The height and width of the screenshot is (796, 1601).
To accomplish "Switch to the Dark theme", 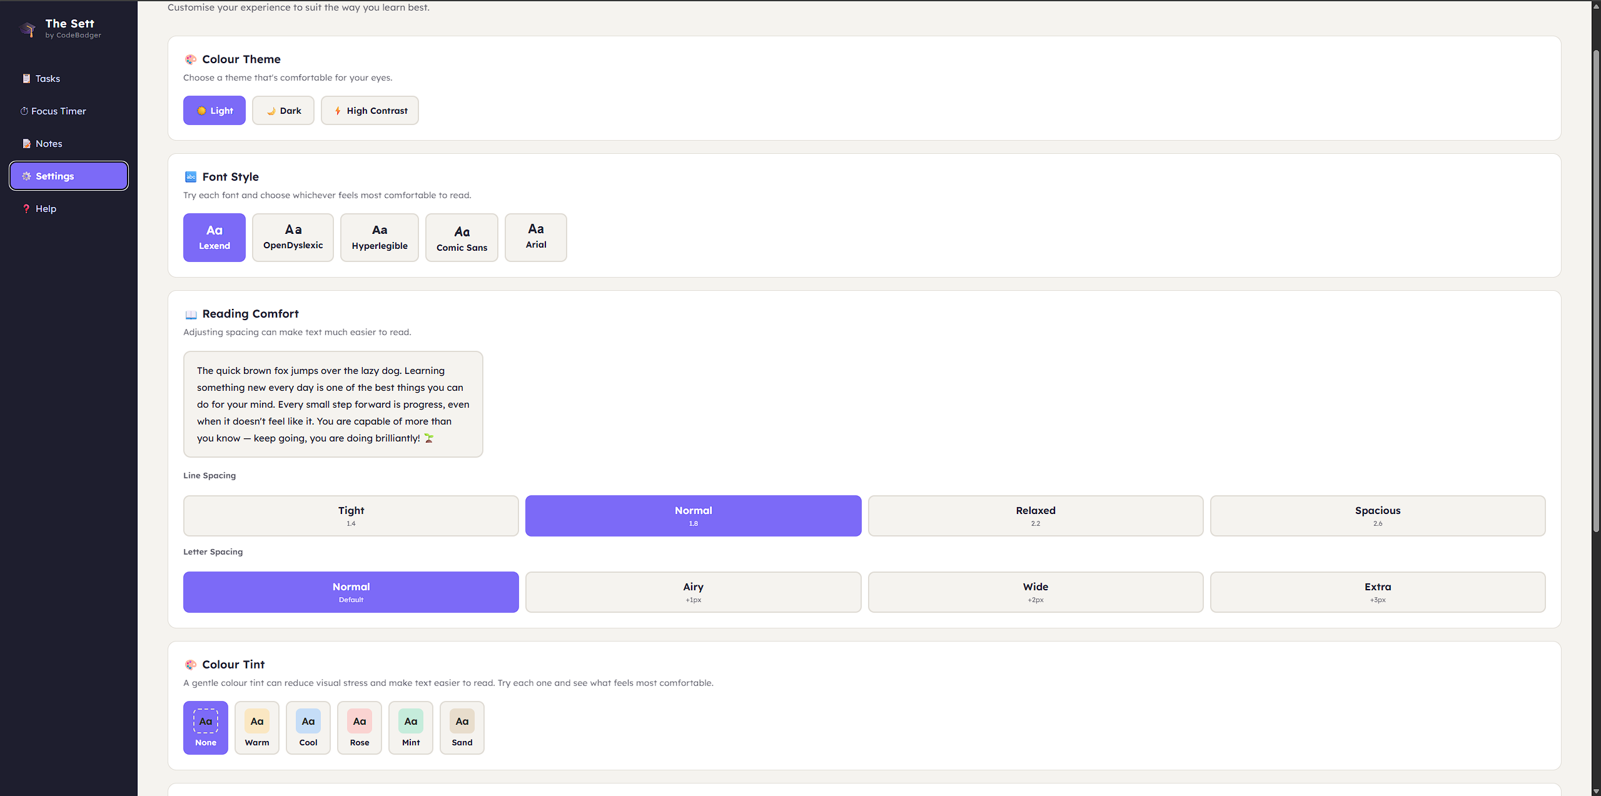I will pos(283,111).
